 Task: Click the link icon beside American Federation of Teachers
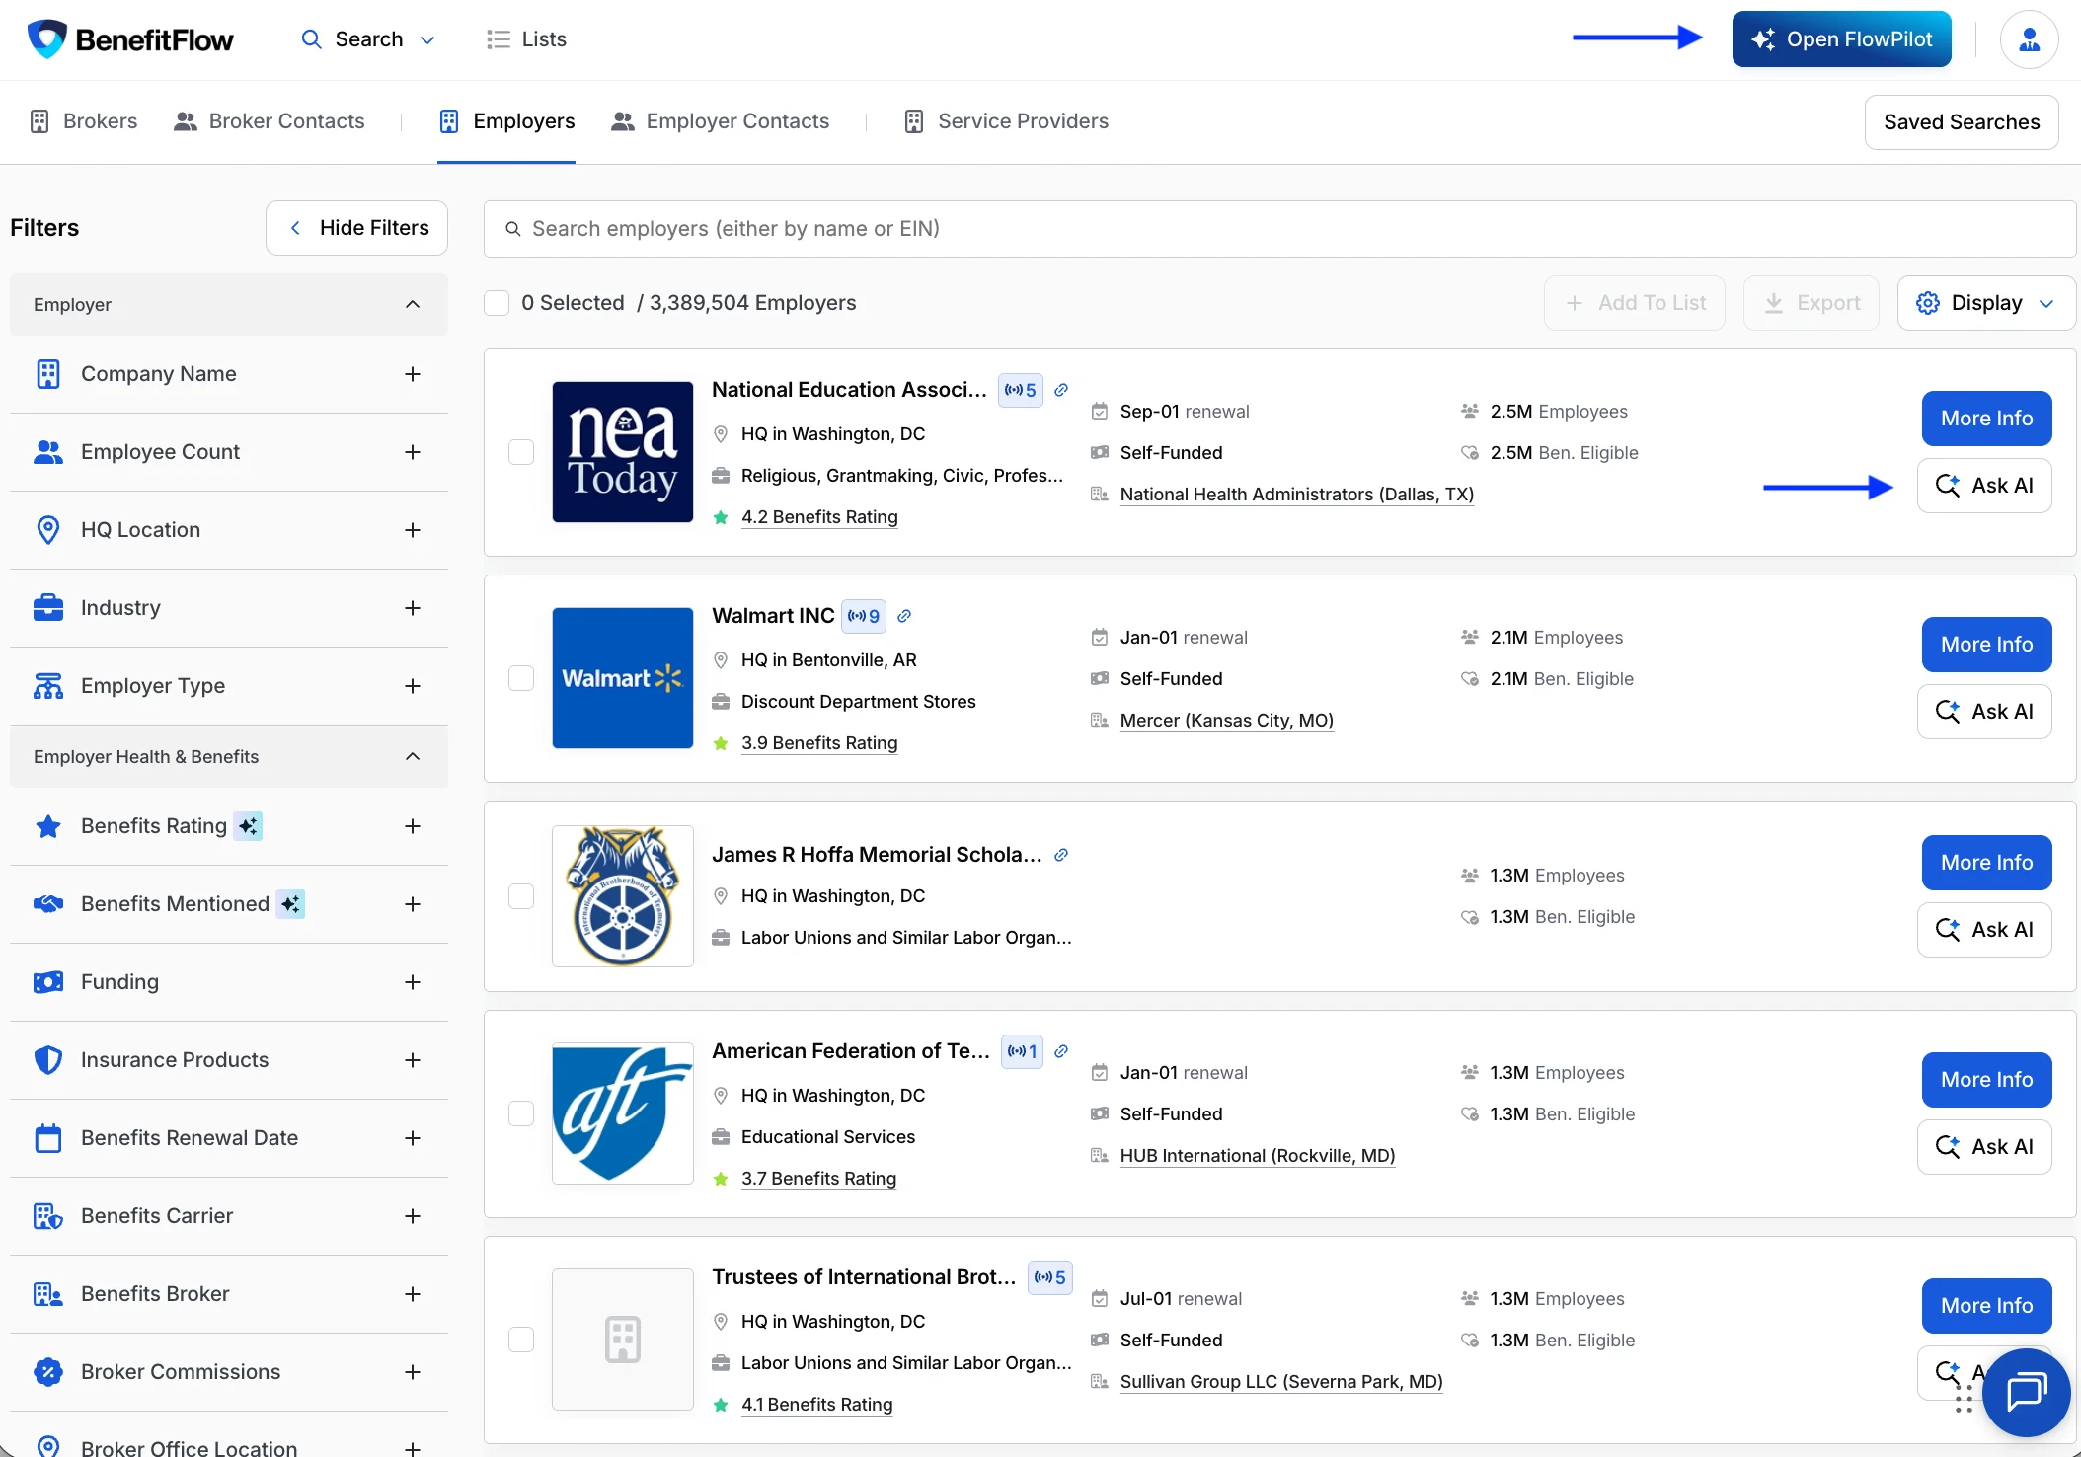coord(1061,1051)
